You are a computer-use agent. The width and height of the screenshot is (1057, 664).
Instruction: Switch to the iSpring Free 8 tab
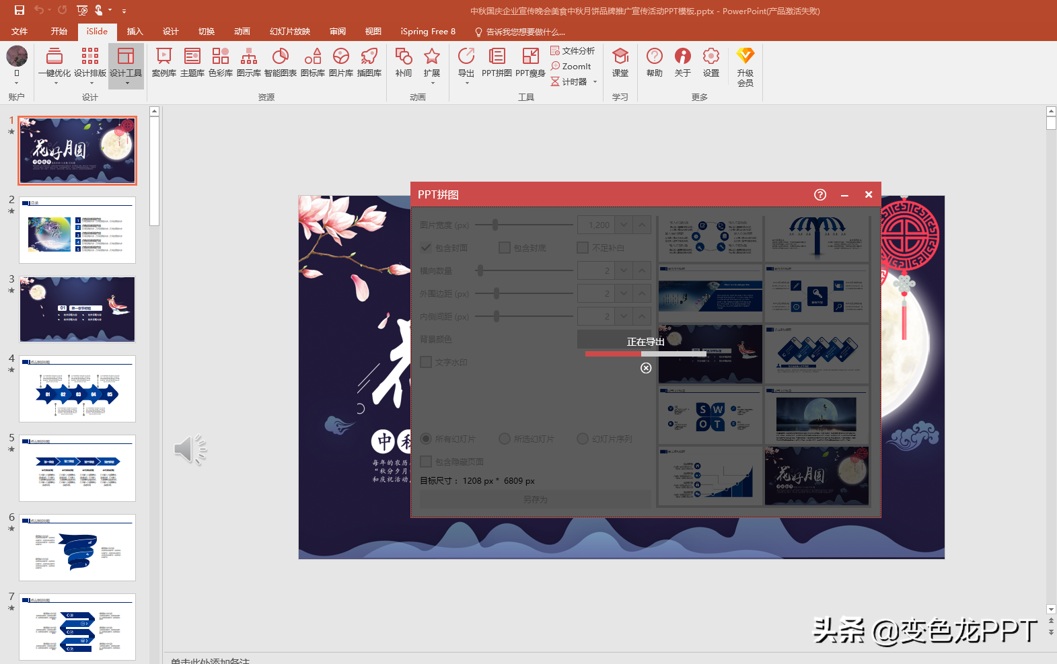point(428,32)
